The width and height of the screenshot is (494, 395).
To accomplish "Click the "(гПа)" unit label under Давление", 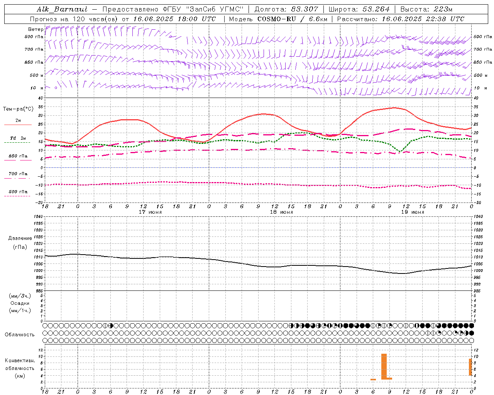I will (x=20, y=247).
